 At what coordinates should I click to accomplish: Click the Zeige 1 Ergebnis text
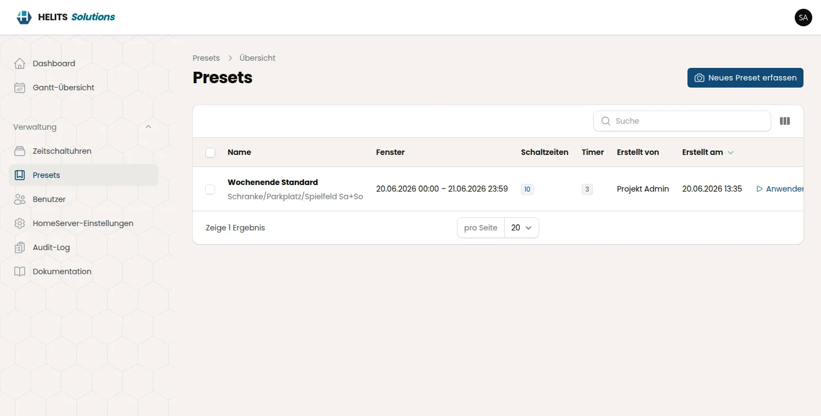click(235, 228)
